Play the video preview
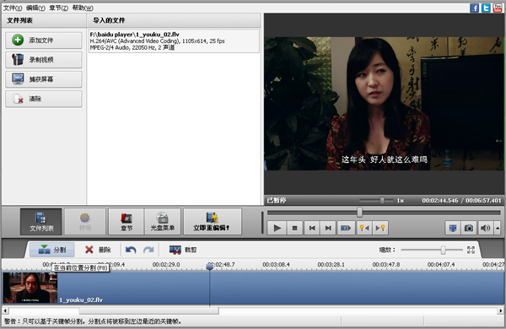The width and height of the screenshot is (506, 329). (277, 229)
